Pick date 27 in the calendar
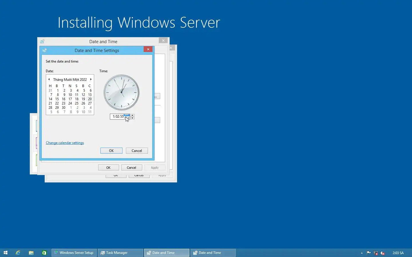Screen dimensions: 412x257 click(x=90, y=103)
